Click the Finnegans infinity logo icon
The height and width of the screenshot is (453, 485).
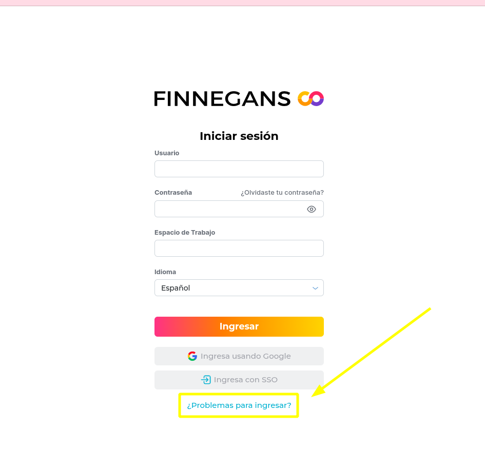tap(311, 98)
